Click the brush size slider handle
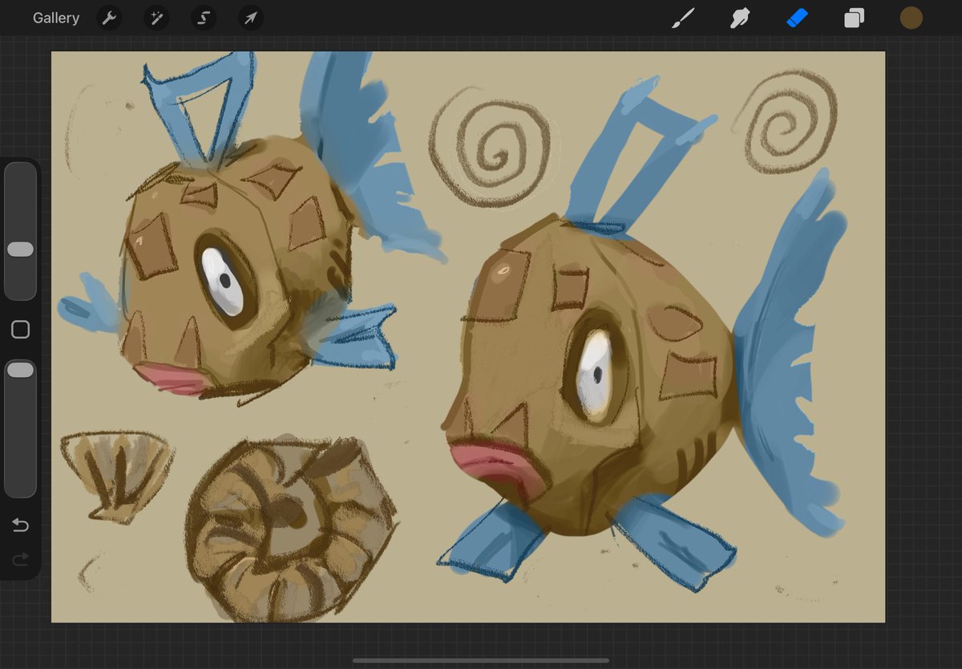Image resolution: width=962 pixels, height=669 pixels. pyautogui.click(x=20, y=249)
